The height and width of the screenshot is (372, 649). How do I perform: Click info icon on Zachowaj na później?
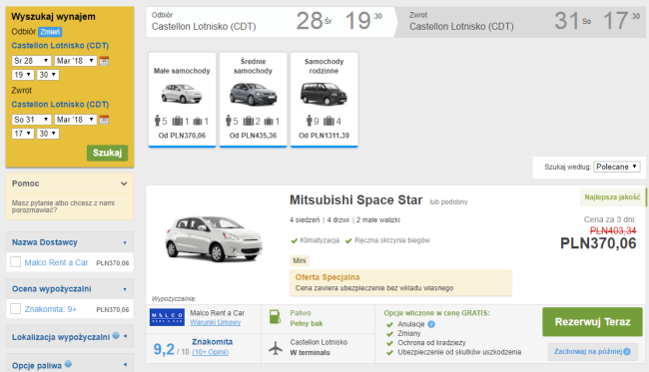point(627,351)
